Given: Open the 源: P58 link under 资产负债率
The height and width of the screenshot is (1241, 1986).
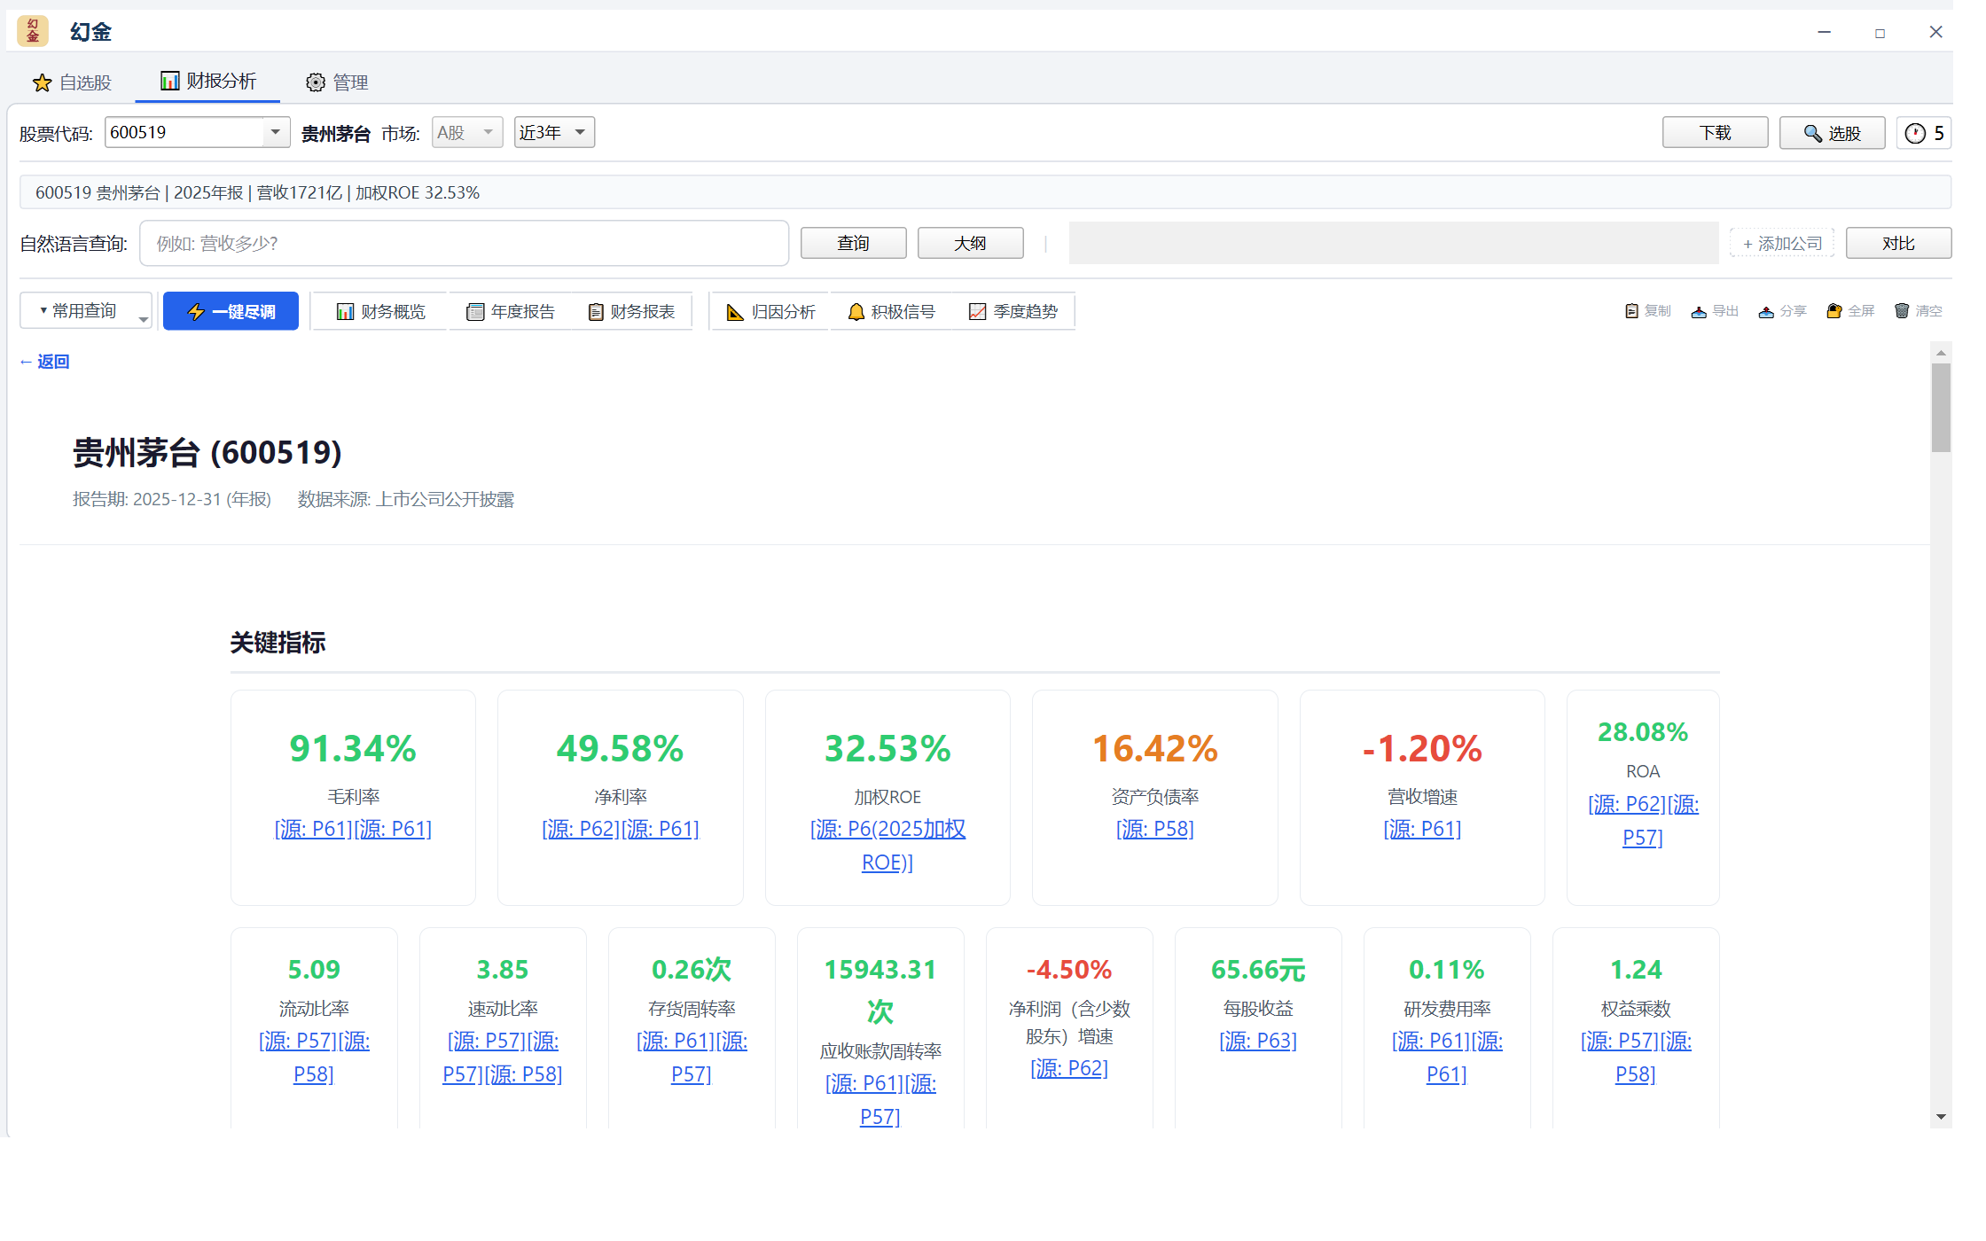Looking at the screenshot, I should tap(1155, 829).
